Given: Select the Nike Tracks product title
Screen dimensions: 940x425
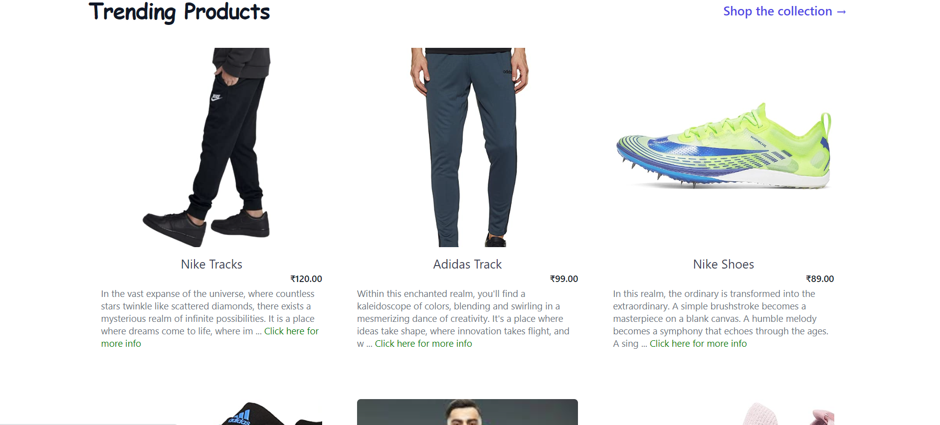Looking at the screenshot, I should point(211,264).
